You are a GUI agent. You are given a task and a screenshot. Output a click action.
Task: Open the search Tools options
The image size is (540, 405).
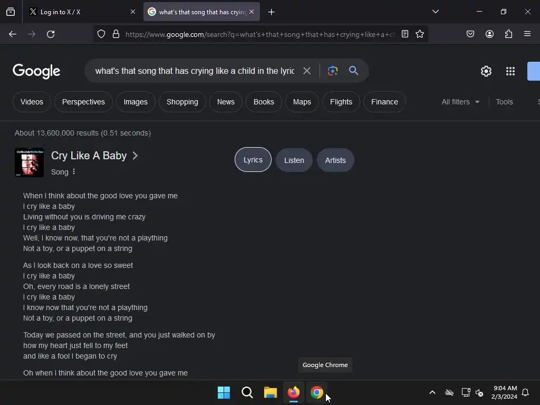click(x=505, y=102)
